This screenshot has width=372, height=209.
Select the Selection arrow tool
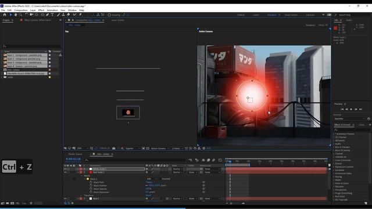pyautogui.click(x=10, y=15)
